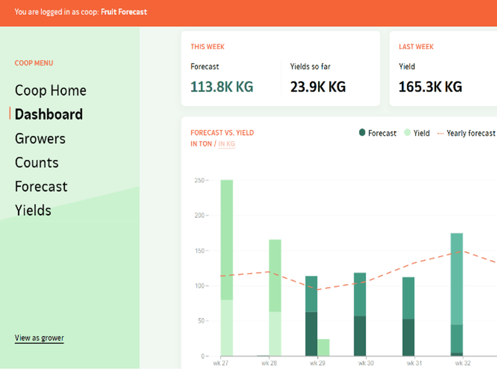Click the 250 y-axis tick label
This screenshot has width=497, height=369.
click(x=199, y=180)
